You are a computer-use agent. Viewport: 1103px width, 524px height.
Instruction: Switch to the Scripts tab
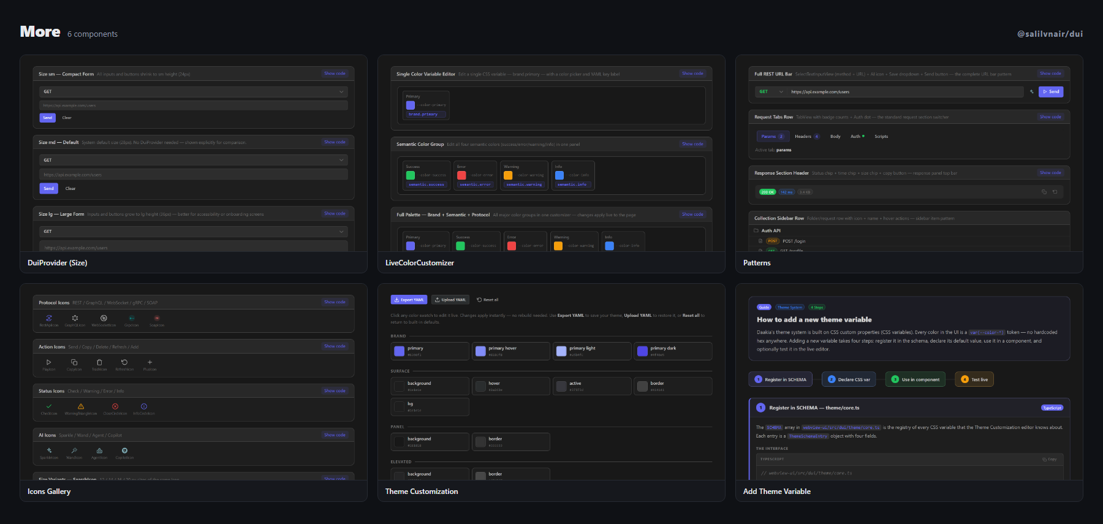click(881, 137)
